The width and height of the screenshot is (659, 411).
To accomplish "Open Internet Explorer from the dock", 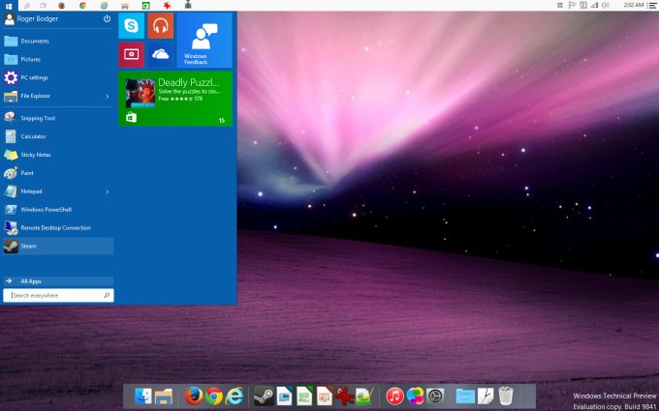I will pos(234,396).
